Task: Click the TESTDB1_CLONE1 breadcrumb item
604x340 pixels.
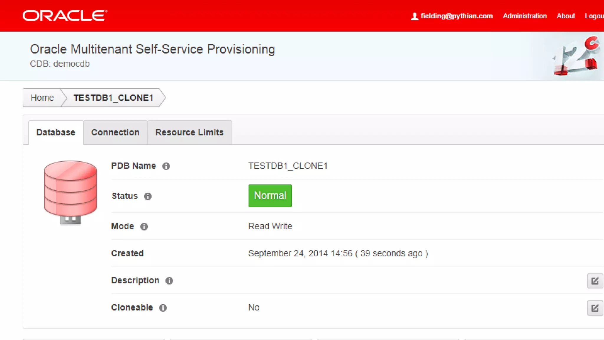Action: [x=113, y=98]
